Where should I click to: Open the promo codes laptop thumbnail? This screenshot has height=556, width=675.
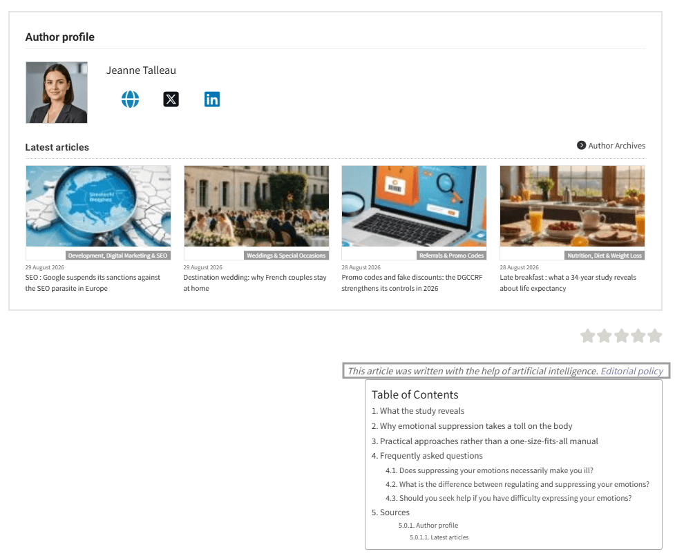click(x=414, y=206)
